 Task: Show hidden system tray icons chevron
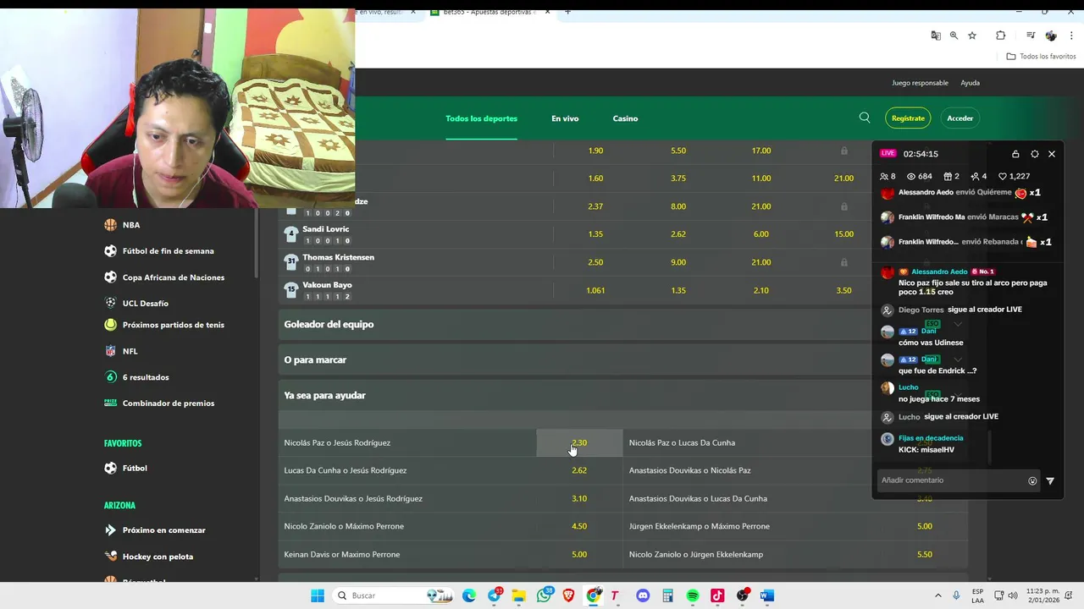(x=937, y=595)
